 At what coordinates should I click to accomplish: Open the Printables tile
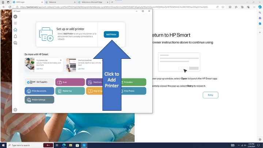click(x=134, y=82)
